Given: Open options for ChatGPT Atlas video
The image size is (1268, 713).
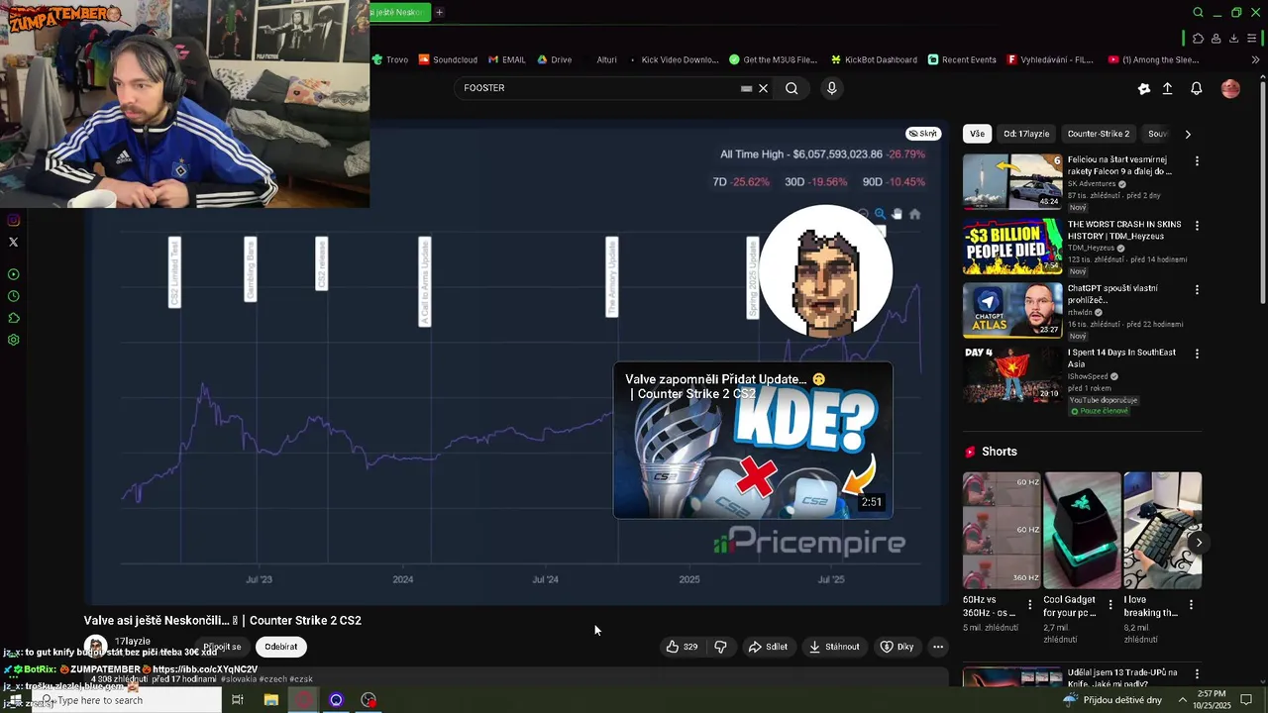Looking at the screenshot, I should pos(1197,290).
